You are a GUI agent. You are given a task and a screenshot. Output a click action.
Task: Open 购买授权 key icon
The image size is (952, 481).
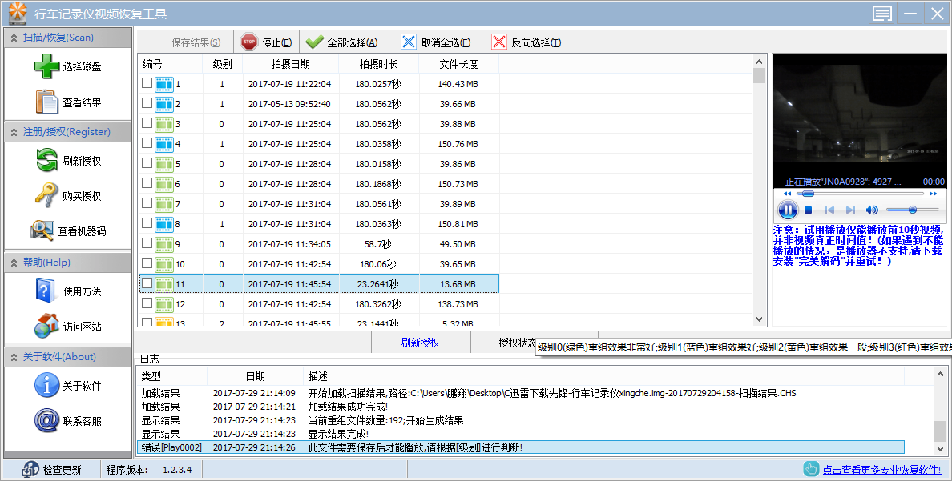pyautogui.click(x=46, y=196)
